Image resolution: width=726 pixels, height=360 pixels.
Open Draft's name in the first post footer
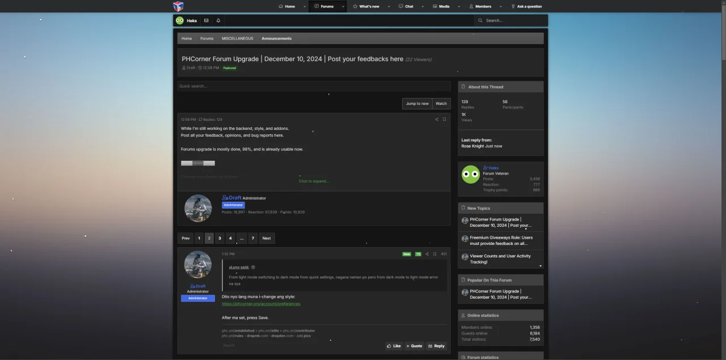point(235,198)
